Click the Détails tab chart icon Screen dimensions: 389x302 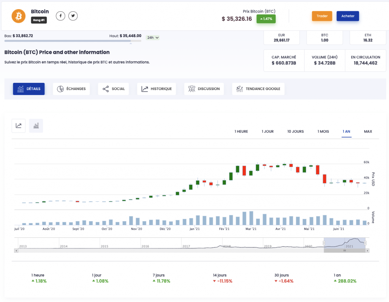click(x=21, y=89)
